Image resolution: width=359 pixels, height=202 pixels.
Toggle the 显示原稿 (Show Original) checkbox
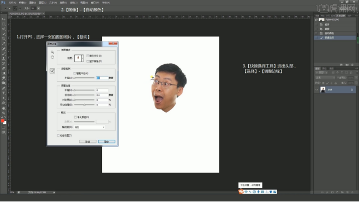tap(88, 61)
